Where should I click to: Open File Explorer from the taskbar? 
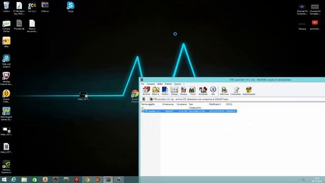(24, 179)
